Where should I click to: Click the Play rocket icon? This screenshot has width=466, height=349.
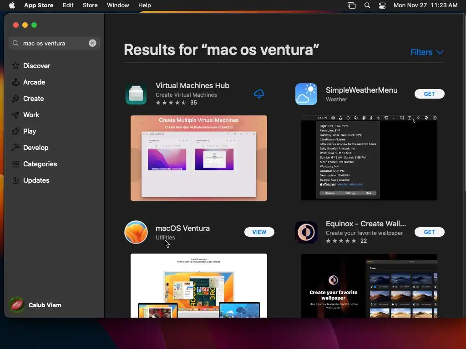15,131
